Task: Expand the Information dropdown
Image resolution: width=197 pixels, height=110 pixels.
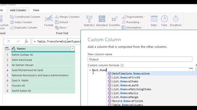Action: 143,28
